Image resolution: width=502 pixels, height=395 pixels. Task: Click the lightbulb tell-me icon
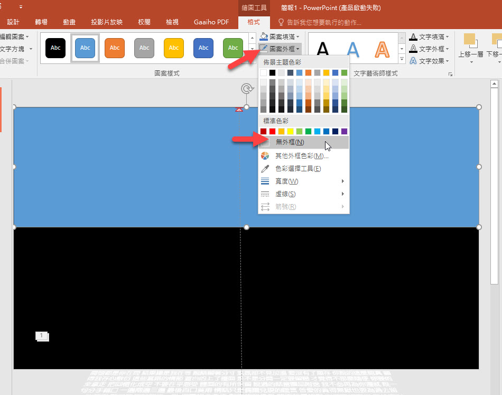pos(281,22)
